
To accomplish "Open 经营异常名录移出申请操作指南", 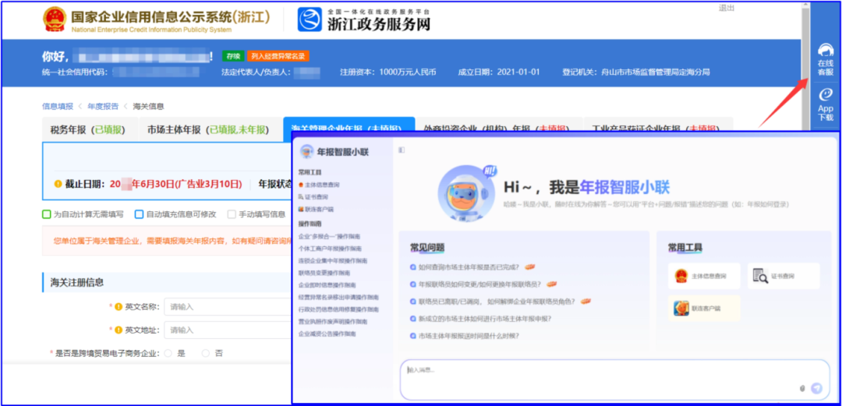I will (339, 298).
